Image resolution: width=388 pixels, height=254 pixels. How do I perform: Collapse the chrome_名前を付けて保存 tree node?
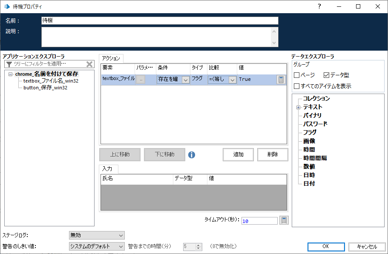tap(10, 74)
